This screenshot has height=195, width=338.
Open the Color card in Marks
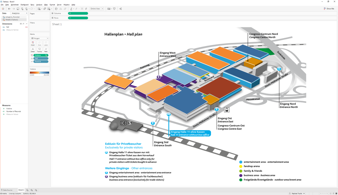(x=33, y=43)
